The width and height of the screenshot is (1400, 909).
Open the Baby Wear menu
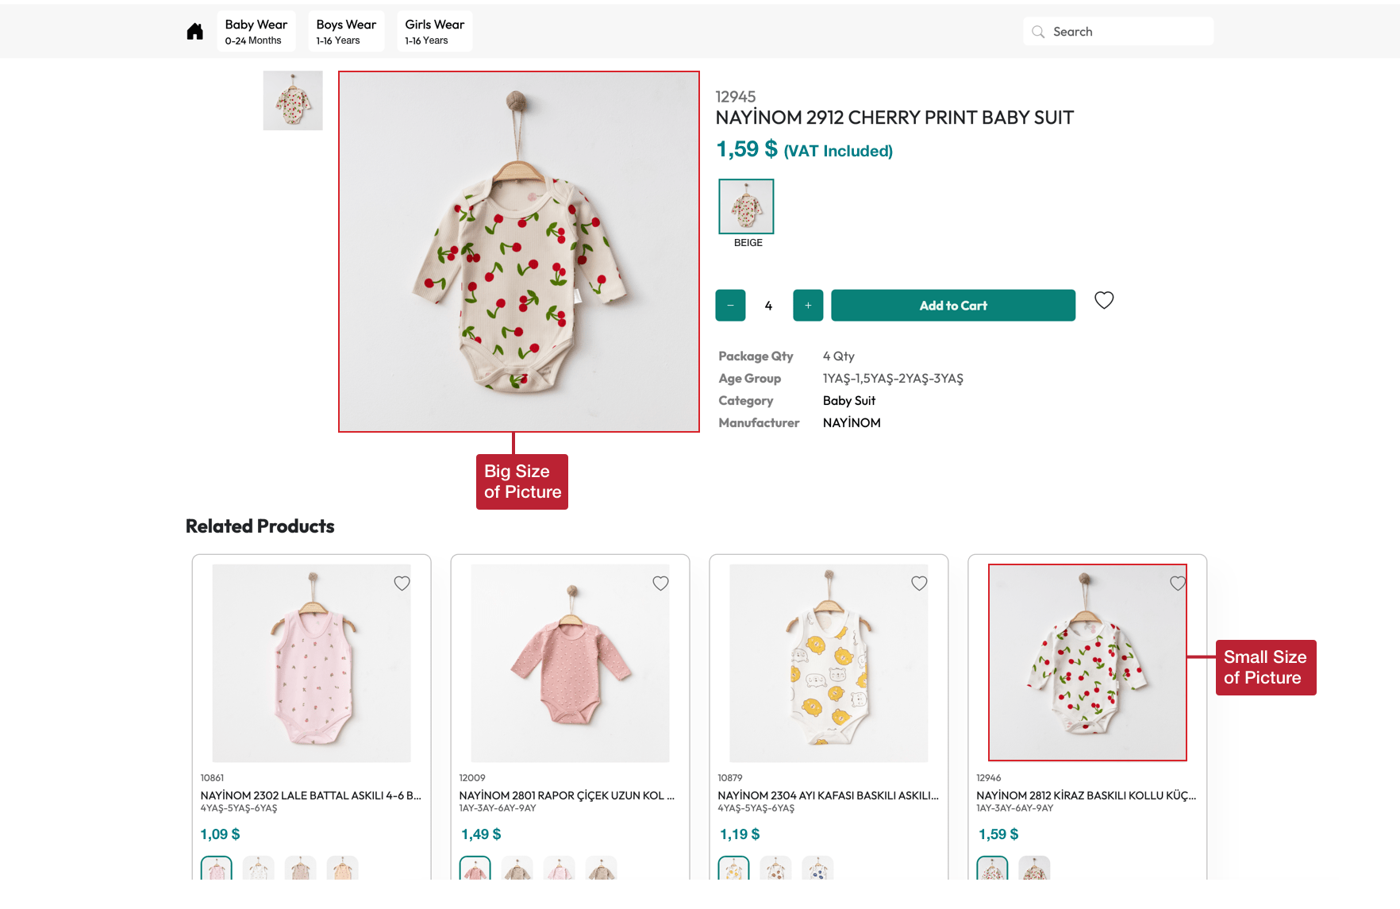[x=256, y=32]
